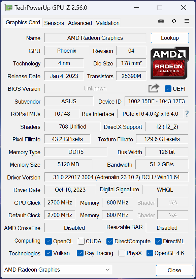Uncheck the DirectML checkbox
Viewport: 196px width, 279px height.
pos(158,241)
